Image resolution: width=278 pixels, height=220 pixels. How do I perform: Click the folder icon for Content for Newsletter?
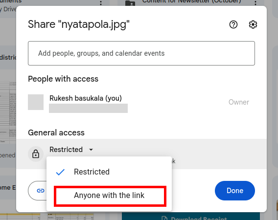click(x=130, y=3)
